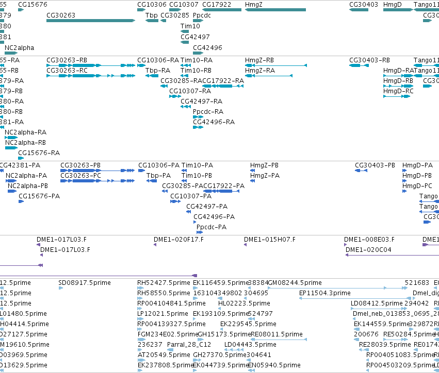Click the RH58550.5prime EST label

(x=164, y=293)
